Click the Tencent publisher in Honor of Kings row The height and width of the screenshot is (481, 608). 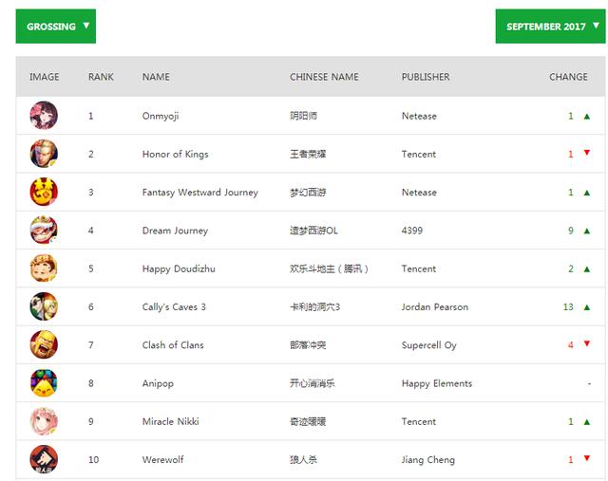click(x=419, y=154)
